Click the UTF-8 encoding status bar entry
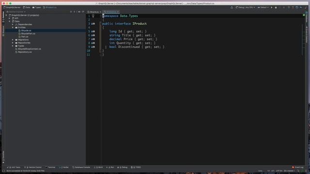310x174 pixels. (279, 171)
